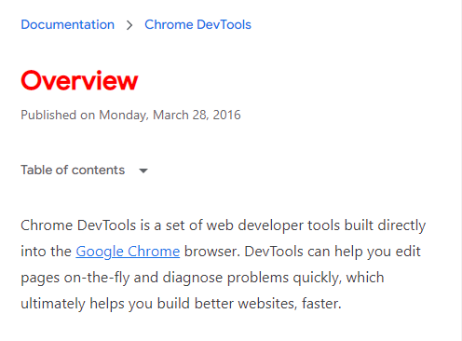Expand the Table of contents arrow
The width and height of the screenshot is (462, 341).
coord(143,170)
